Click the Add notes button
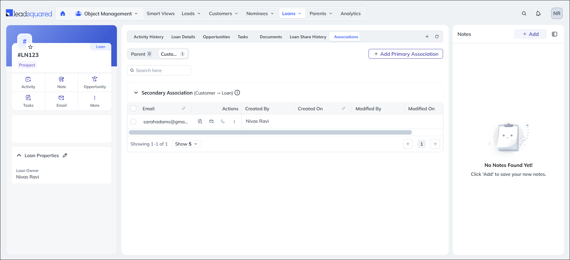570x260 pixels. tap(530, 34)
